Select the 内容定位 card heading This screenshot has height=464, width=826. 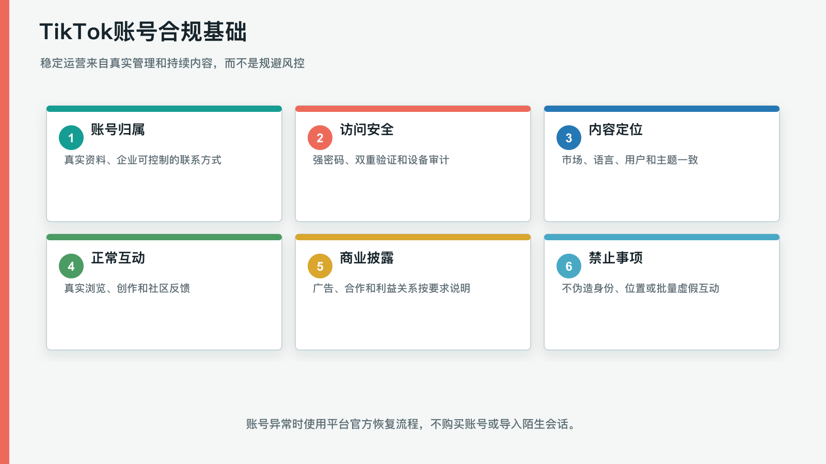tap(615, 129)
